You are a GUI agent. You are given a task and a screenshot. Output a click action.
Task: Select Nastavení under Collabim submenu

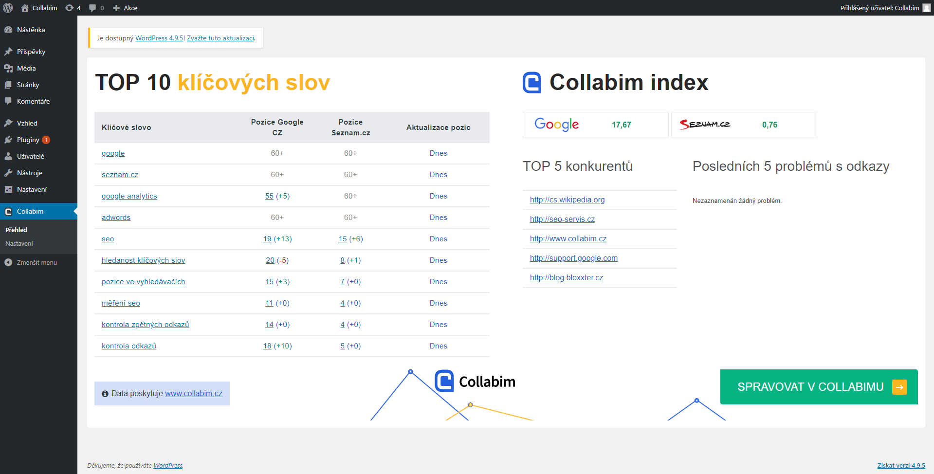click(19, 243)
